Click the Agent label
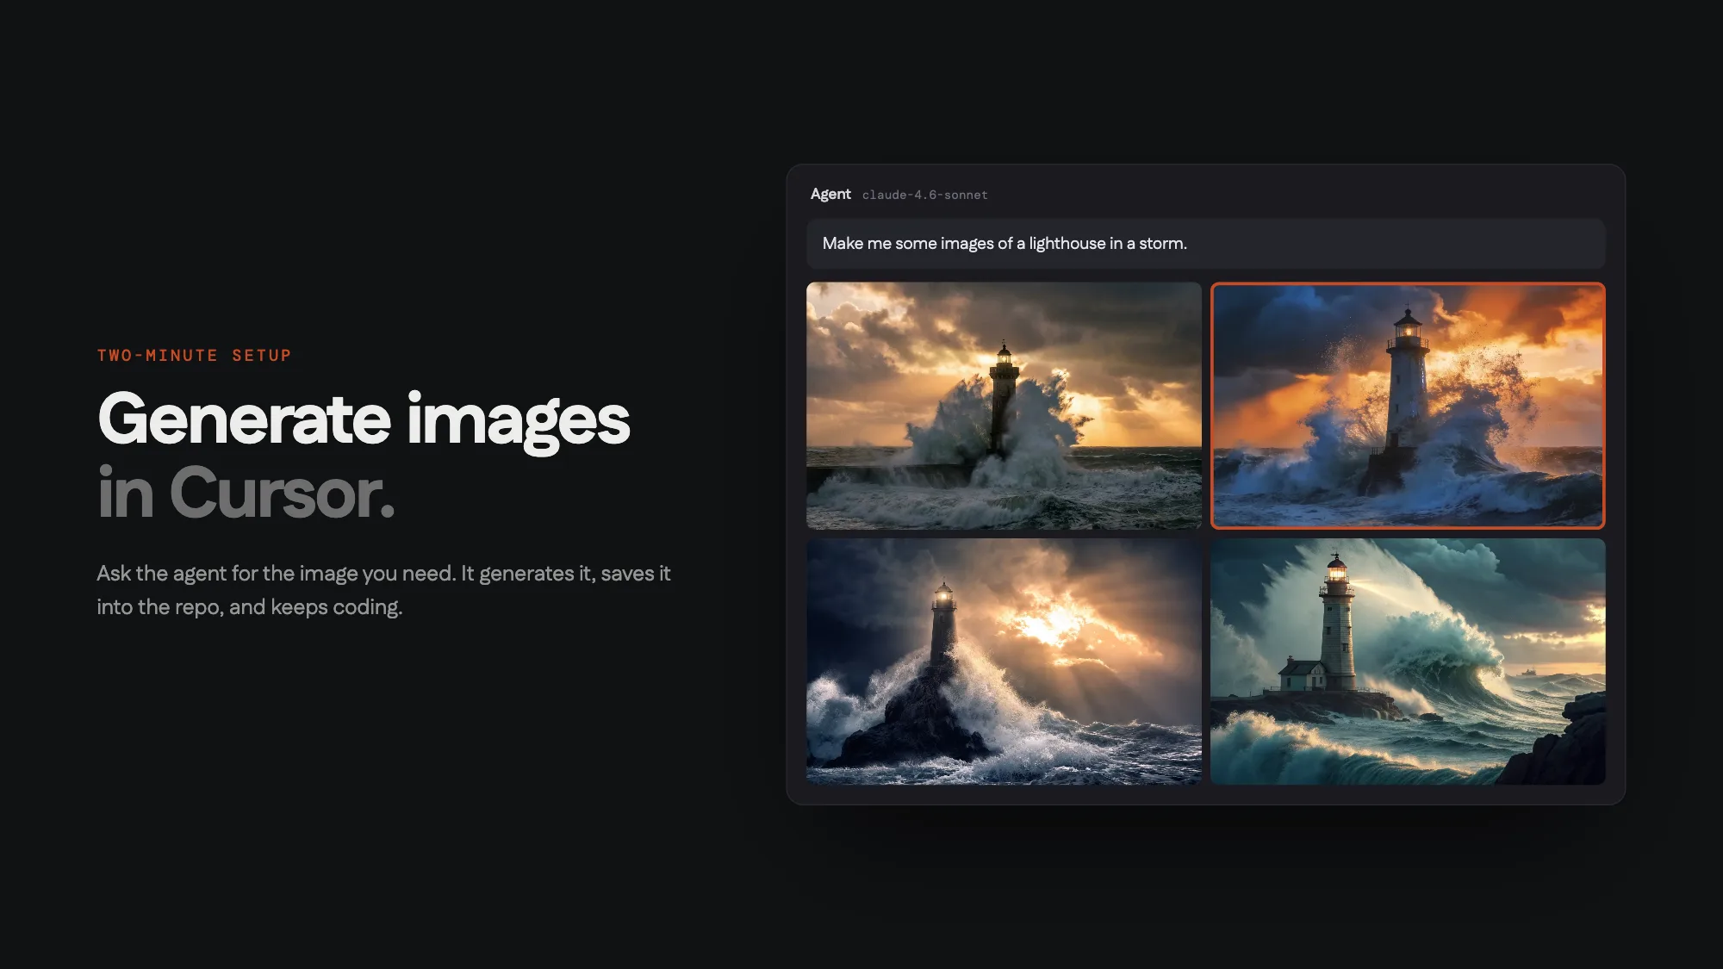Screen dimensions: 1723x969 pos(830,195)
